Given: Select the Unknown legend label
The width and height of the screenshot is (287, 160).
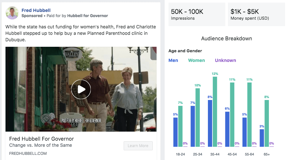Looking at the screenshot, I should [225, 60].
